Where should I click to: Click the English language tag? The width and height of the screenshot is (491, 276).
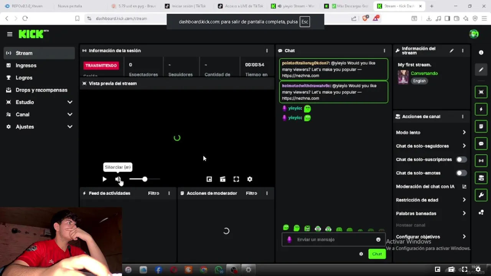coord(419,81)
